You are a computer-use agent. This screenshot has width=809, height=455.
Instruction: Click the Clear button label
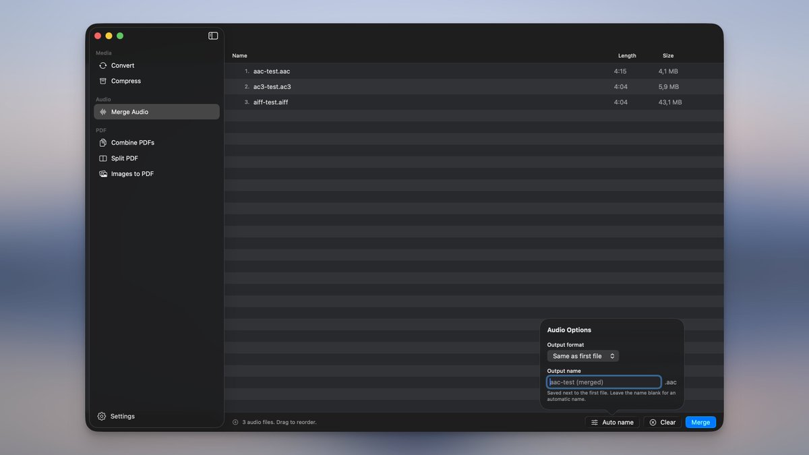667,423
